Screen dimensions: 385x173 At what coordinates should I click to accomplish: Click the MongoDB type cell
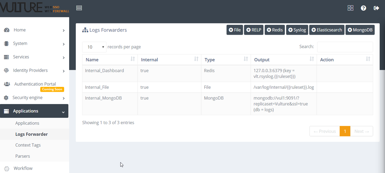pos(226,104)
